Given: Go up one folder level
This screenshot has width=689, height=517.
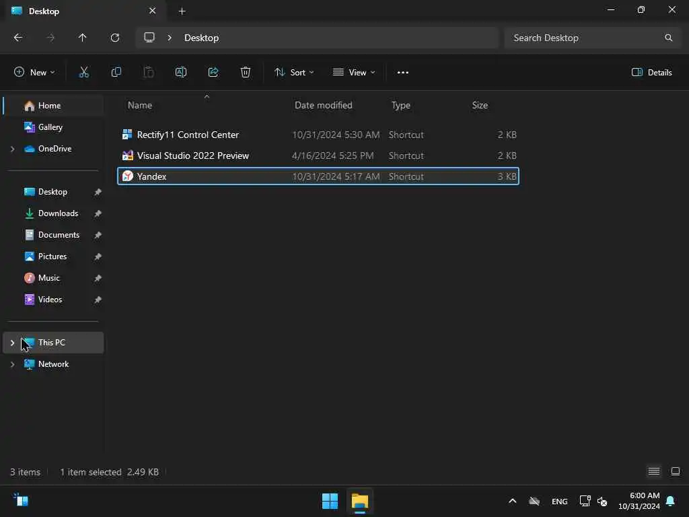Looking at the screenshot, I should point(82,38).
